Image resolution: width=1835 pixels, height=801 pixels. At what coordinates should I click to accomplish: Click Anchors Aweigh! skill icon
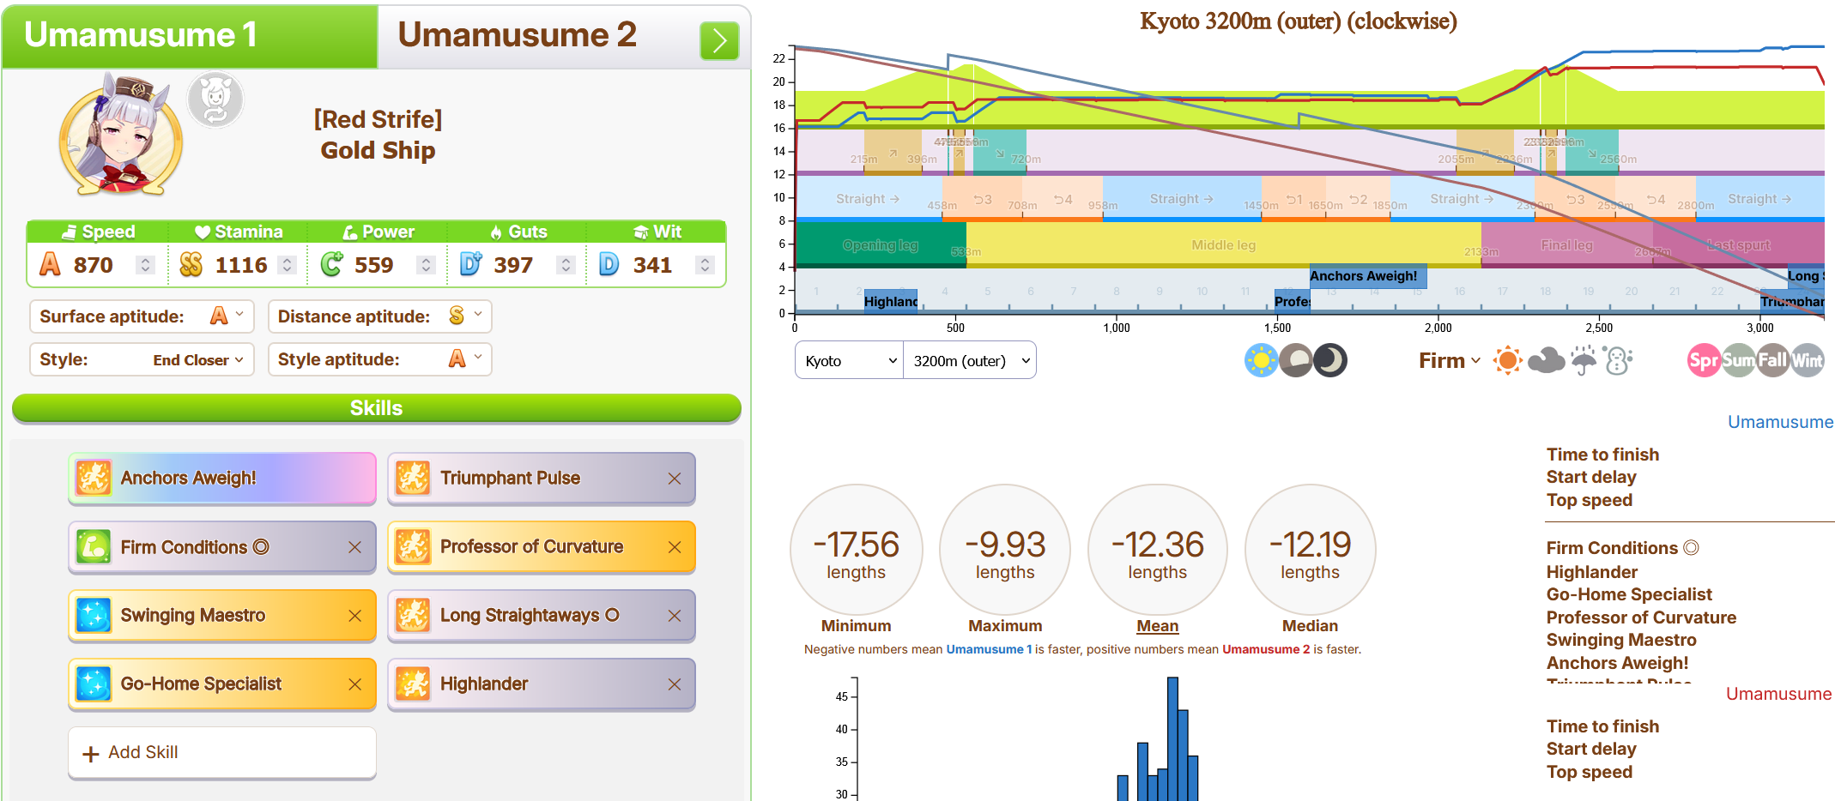pyautogui.click(x=94, y=479)
